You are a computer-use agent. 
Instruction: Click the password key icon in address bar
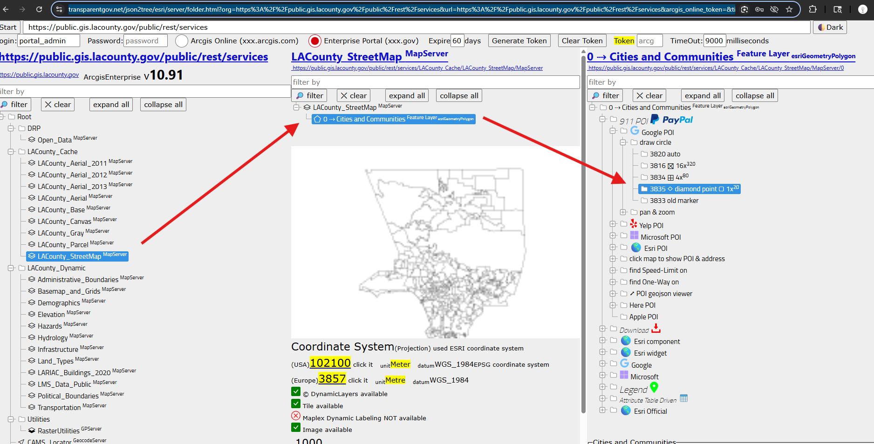pyautogui.click(x=759, y=9)
